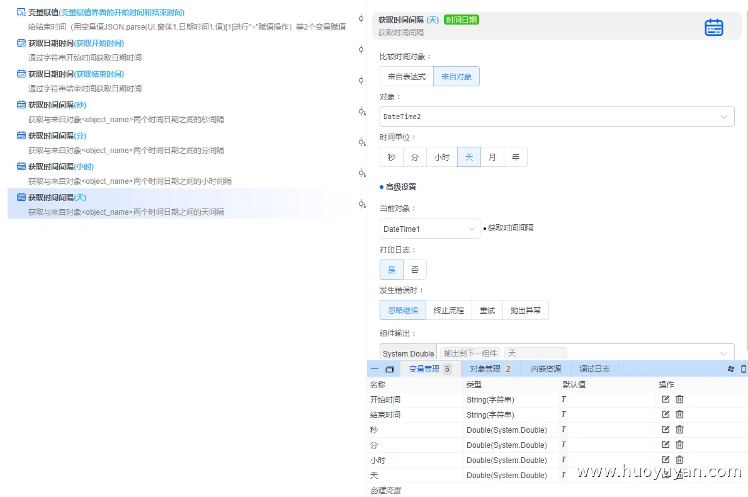The image size is (748, 497).
Task: Click the flow node beside 获取时间间隔(天)
Action: pyautogui.click(x=361, y=204)
